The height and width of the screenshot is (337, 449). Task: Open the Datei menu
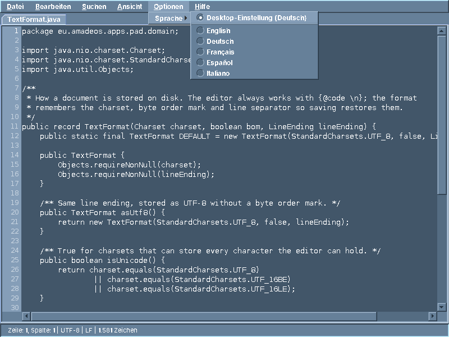(15, 6)
